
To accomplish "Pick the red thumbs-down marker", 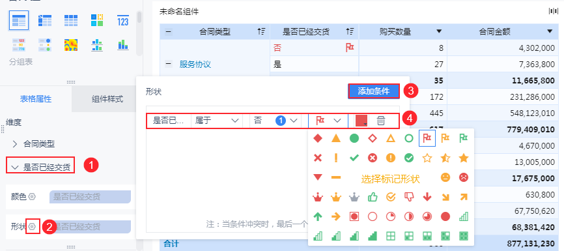I will coord(409,197).
